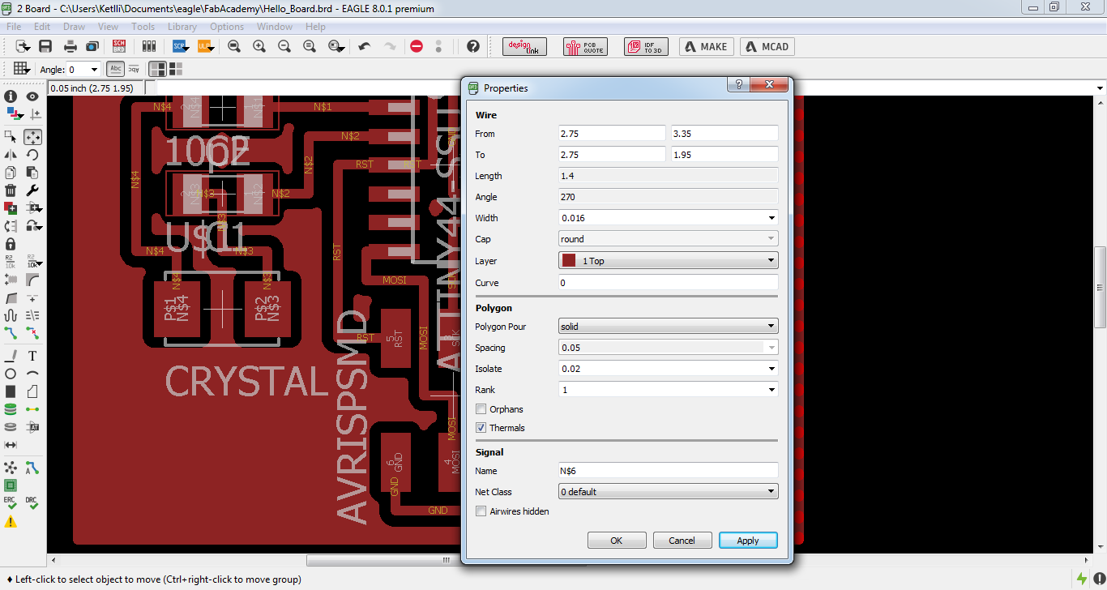Open the Angle dropdown in the toolbar
This screenshot has width=1107, height=590.
(95, 70)
